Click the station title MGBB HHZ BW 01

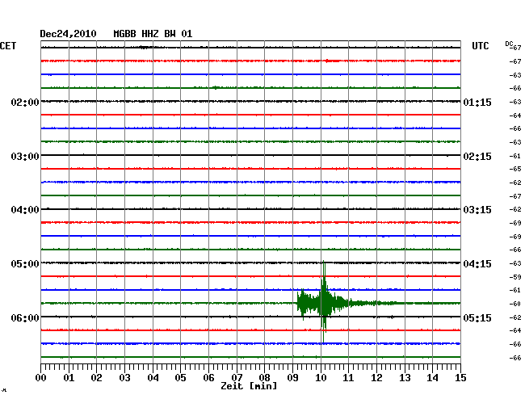click(x=153, y=34)
